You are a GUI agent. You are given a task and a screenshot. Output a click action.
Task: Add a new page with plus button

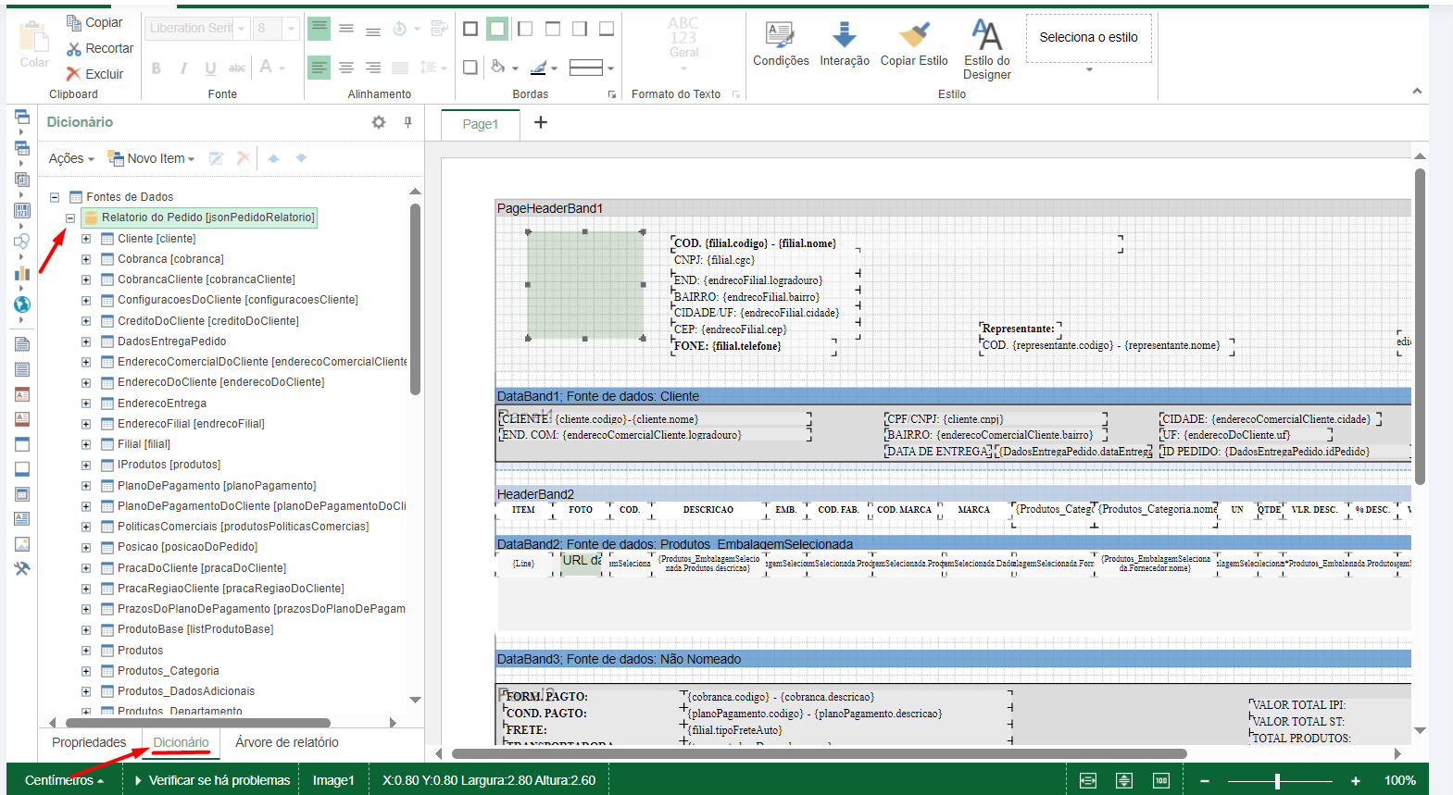pyautogui.click(x=541, y=123)
